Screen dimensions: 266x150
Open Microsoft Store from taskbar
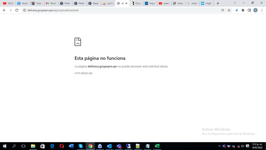[x=42, y=146]
